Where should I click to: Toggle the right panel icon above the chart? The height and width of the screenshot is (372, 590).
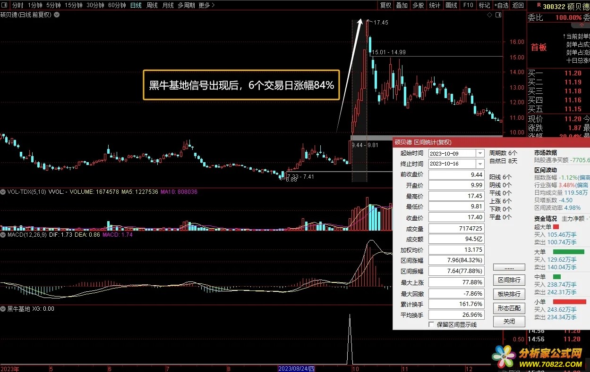pyautogui.click(x=498, y=15)
